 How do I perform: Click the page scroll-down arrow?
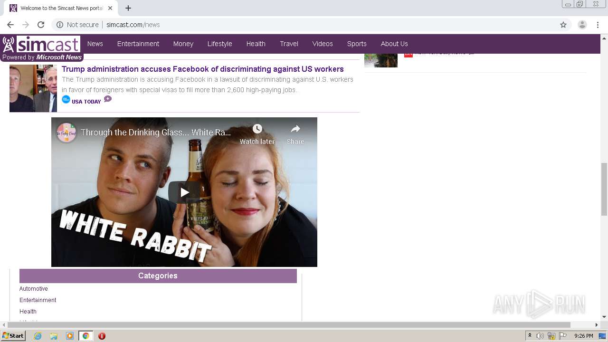(604, 317)
